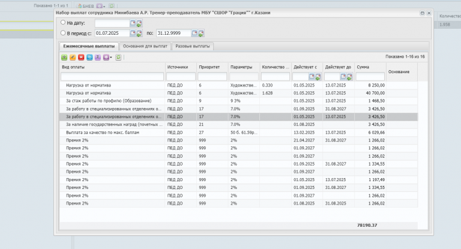Click refresh icon in background window toolbar

coord(112,6)
